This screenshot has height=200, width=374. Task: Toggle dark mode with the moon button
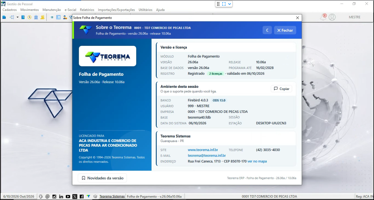click(267, 30)
